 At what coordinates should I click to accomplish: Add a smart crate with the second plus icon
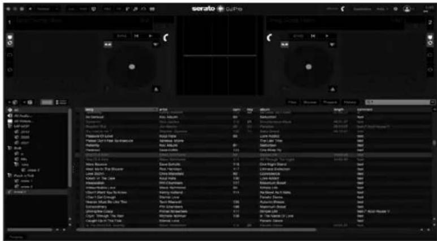click(29, 102)
